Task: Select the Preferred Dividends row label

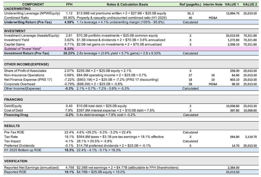Action: pos(19,146)
